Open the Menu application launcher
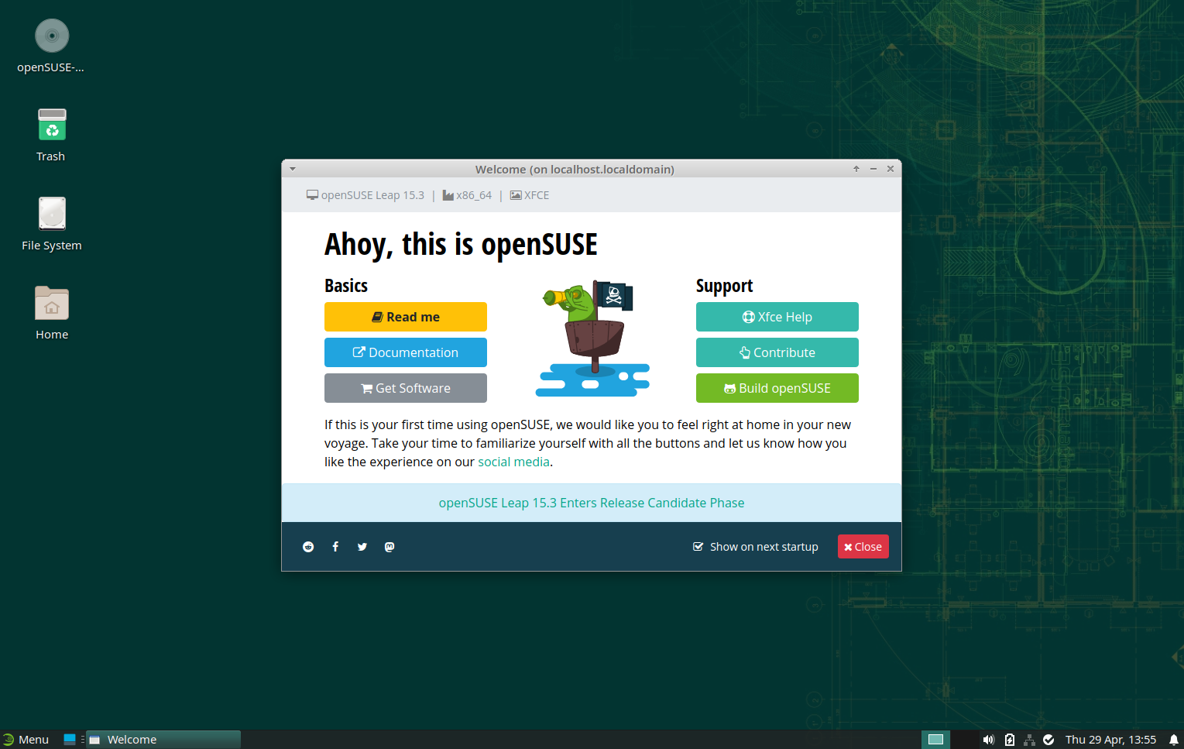Screen dimensions: 1184x749 click(x=26, y=740)
